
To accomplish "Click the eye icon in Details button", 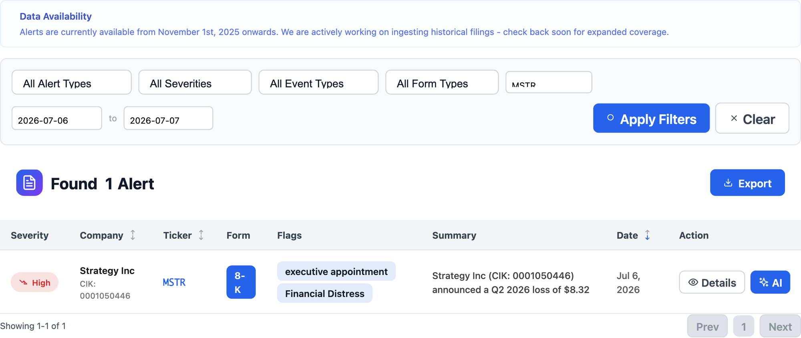I will click(x=693, y=282).
